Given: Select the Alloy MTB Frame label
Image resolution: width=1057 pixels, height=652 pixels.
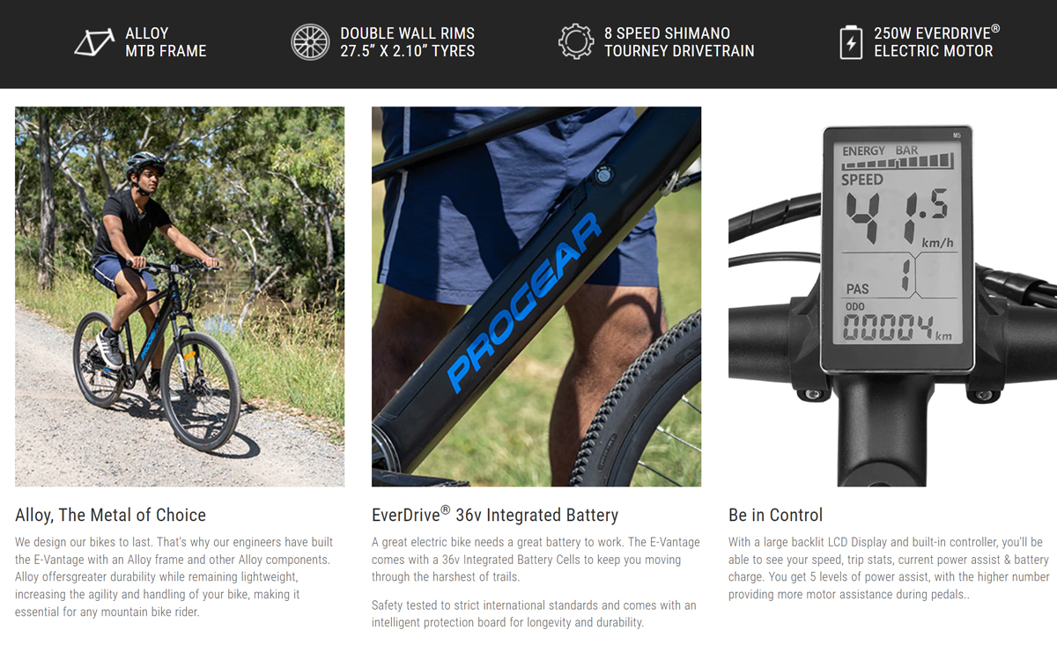Looking at the screenshot, I should pos(166,42).
